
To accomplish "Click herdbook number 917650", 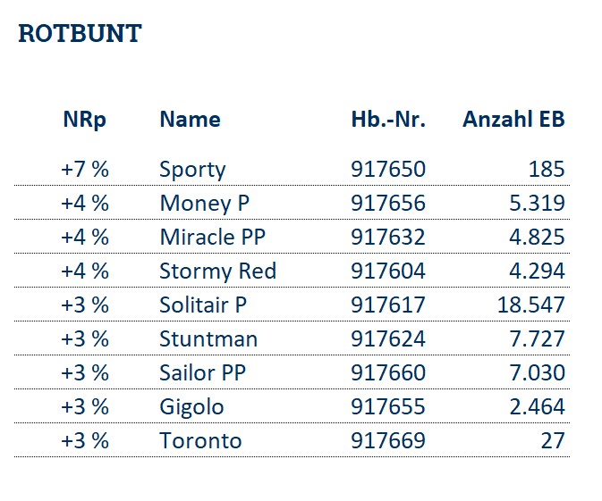I will 388,170.
